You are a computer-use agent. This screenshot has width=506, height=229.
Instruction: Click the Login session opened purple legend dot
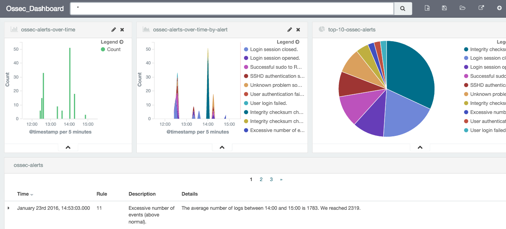(246, 59)
